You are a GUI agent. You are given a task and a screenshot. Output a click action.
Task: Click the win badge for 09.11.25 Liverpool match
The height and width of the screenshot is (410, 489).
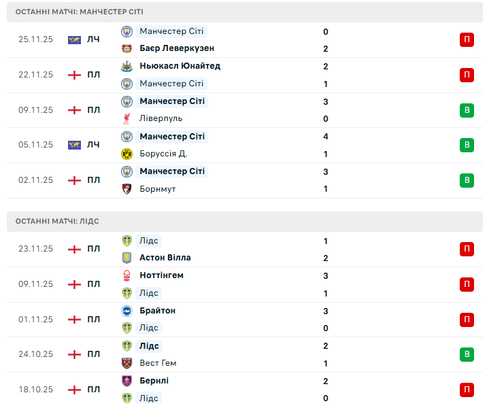[x=467, y=109]
